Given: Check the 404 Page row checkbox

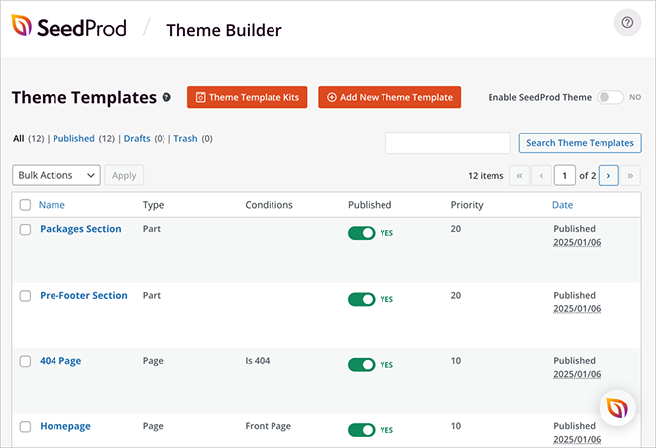Looking at the screenshot, I should (x=26, y=362).
